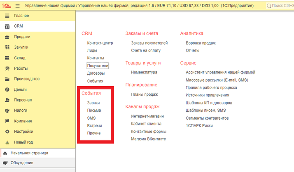Open the Контакты link
Image resolution: width=294 pixels, height=172 pixels.
click(x=96, y=58)
